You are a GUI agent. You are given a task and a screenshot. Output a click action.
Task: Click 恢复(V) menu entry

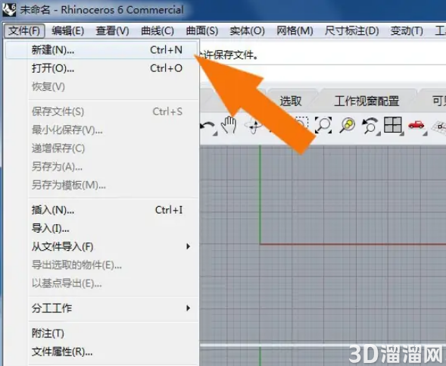pos(101,86)
